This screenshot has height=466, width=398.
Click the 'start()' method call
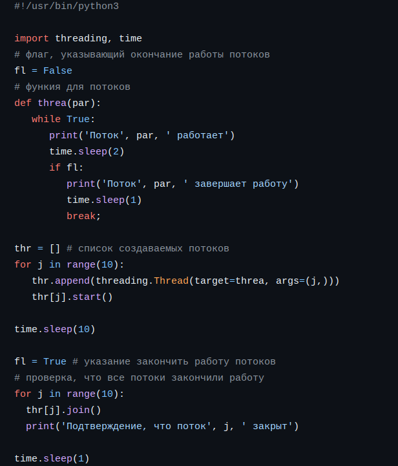92,297
